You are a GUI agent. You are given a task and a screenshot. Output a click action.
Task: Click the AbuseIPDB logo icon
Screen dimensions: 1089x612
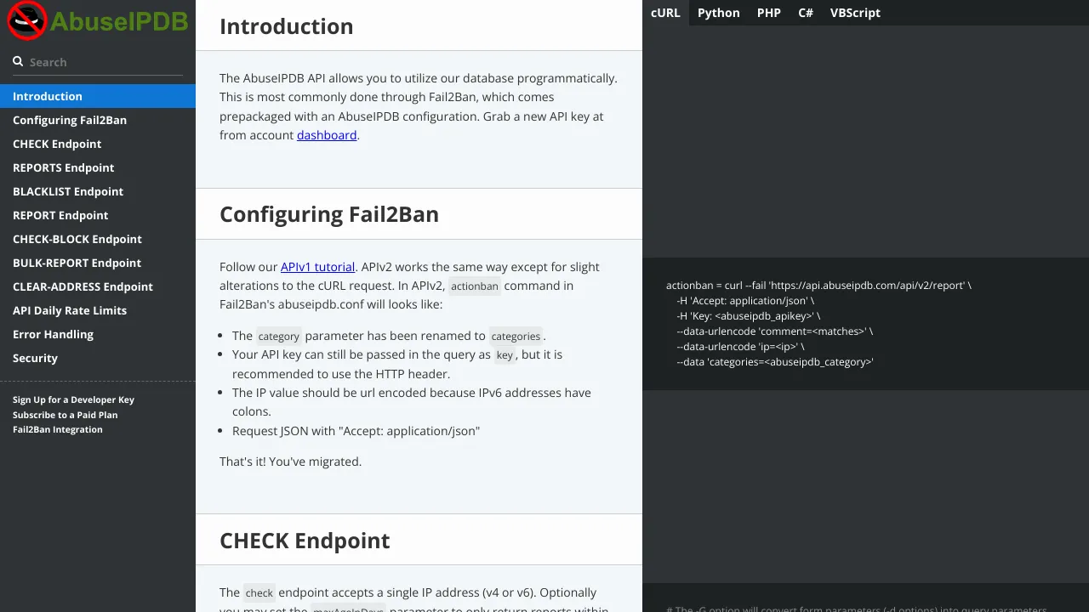[26, 20]
